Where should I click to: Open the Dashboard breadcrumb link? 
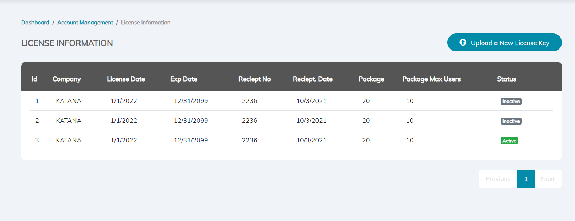click(35, 23)
